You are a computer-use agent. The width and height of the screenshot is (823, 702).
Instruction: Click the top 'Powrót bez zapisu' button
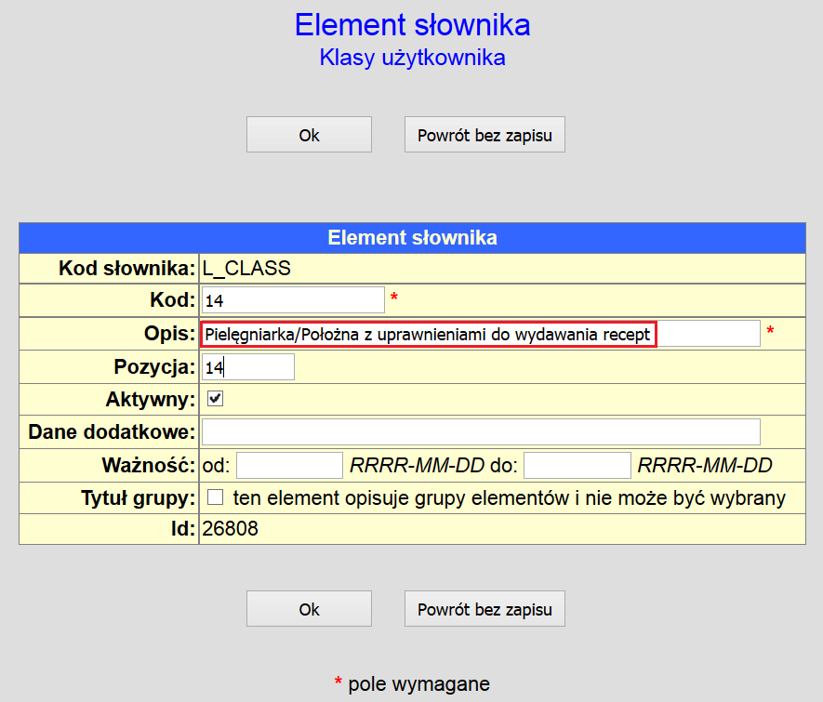(485, 135)
